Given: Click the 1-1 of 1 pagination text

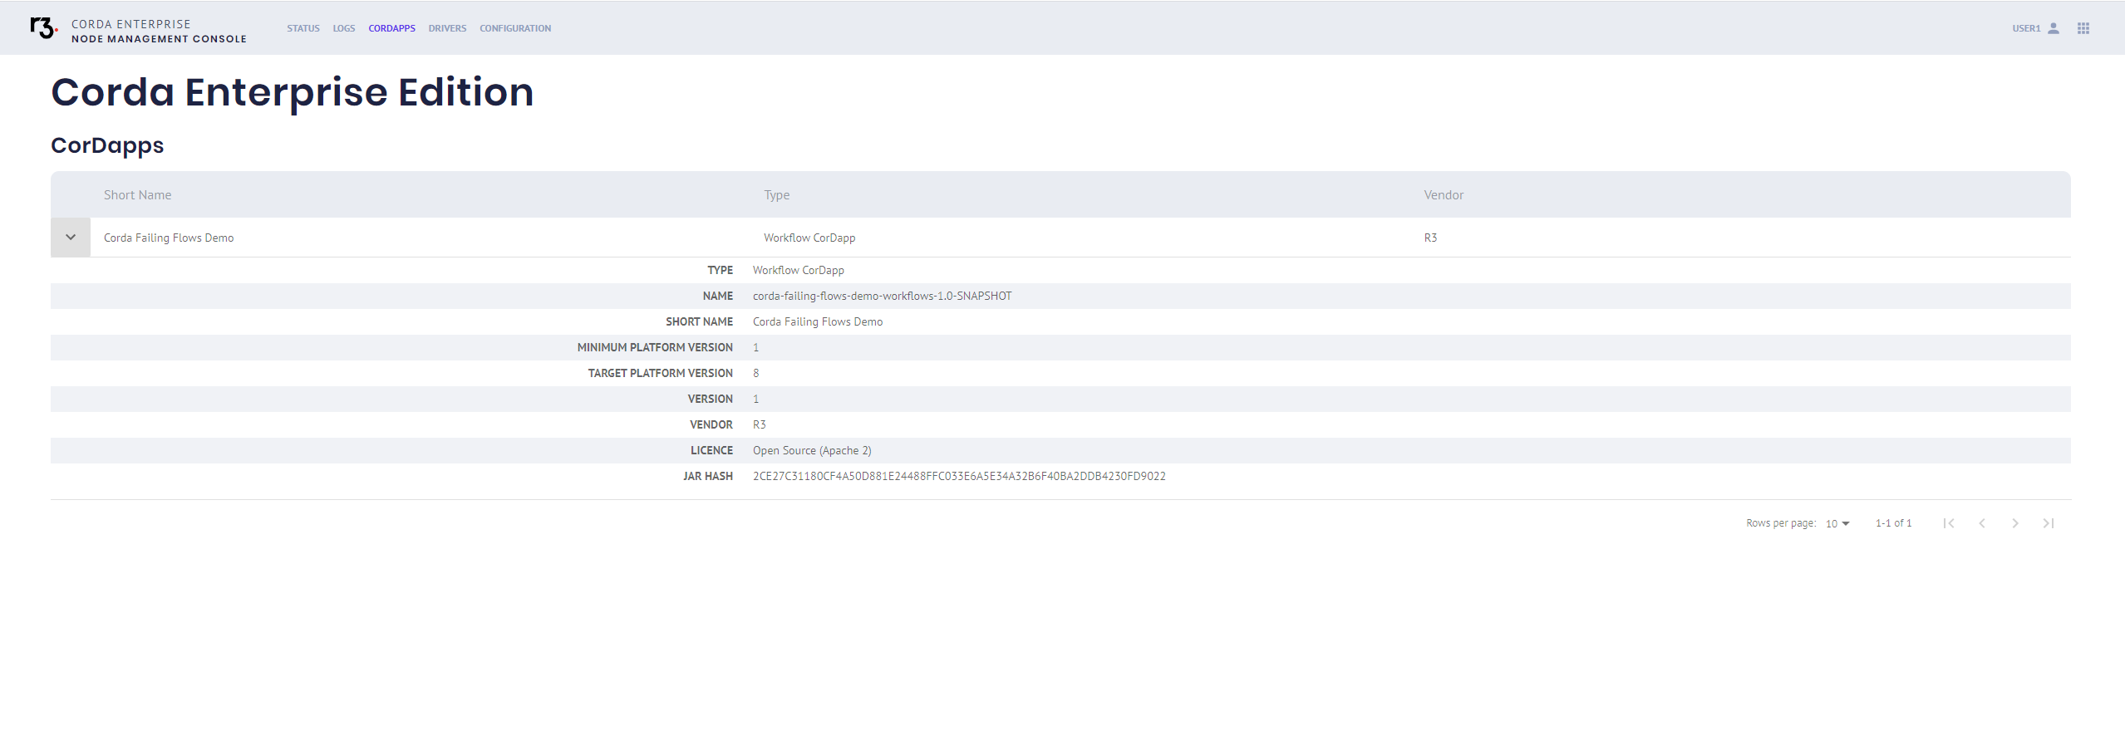Looking at the screenshot, I should tap(1893, 523).
